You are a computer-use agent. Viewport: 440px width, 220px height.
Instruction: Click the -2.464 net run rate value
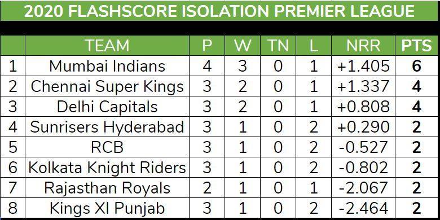tap(363, 208)
